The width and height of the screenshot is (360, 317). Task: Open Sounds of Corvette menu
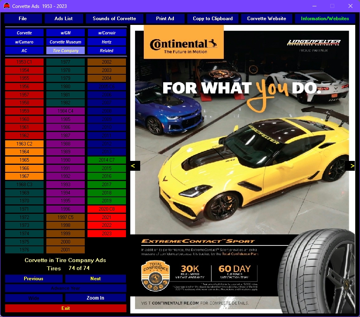coord(114,19)
